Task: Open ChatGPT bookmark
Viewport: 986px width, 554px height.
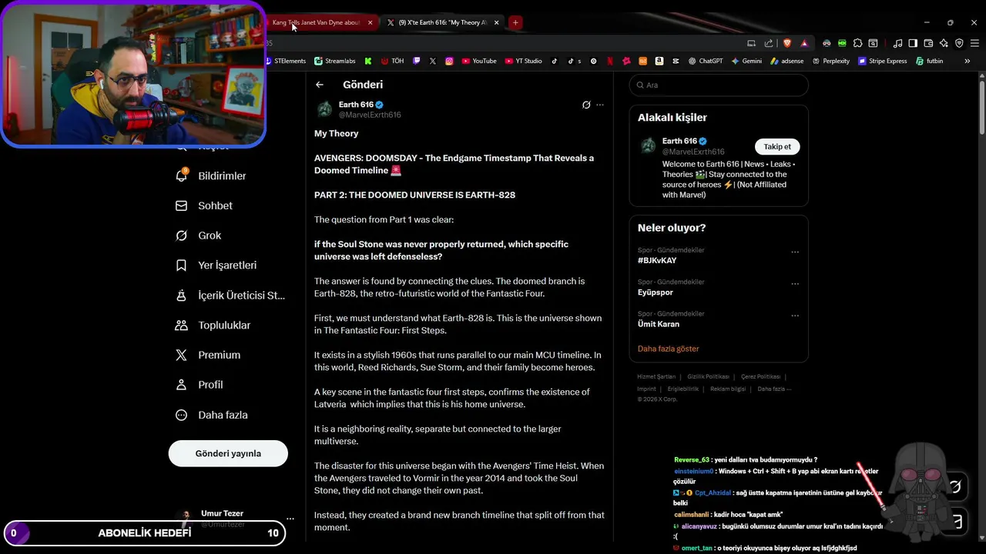Action: click(706, 61)
